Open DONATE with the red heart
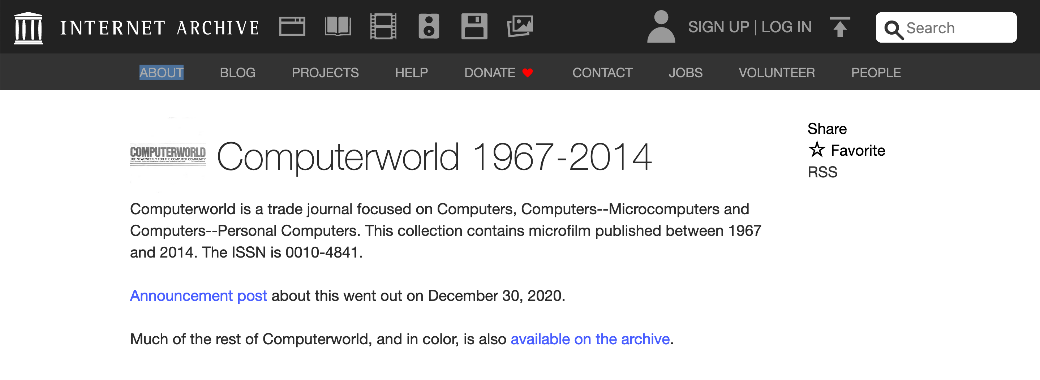1040x380 pixels. (499, 73)
